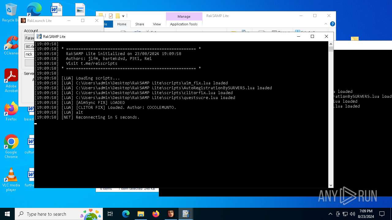Click the console scrollbar thumb
This screenshot has width=392, height=220.
[331, 49]
